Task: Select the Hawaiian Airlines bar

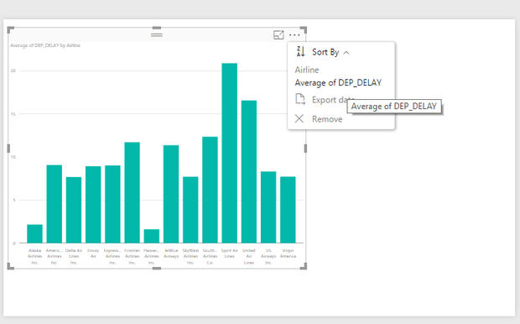Action: [152, 236]
